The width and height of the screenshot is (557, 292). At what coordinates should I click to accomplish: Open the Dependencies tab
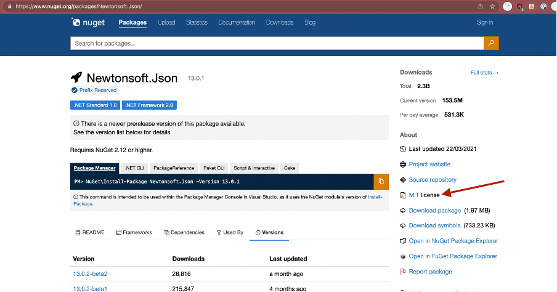[184, 232]
